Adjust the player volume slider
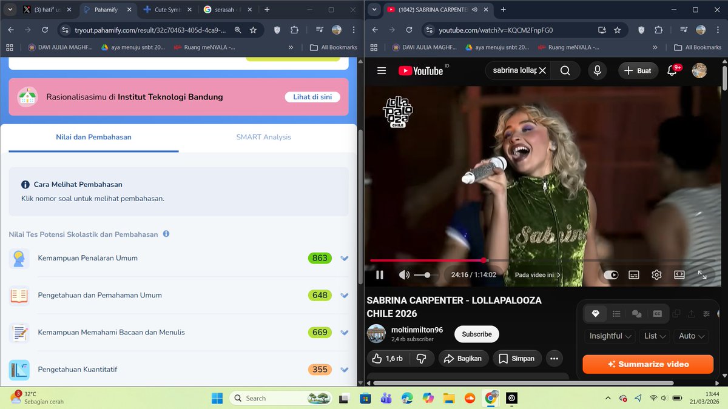 pos(426,274)
